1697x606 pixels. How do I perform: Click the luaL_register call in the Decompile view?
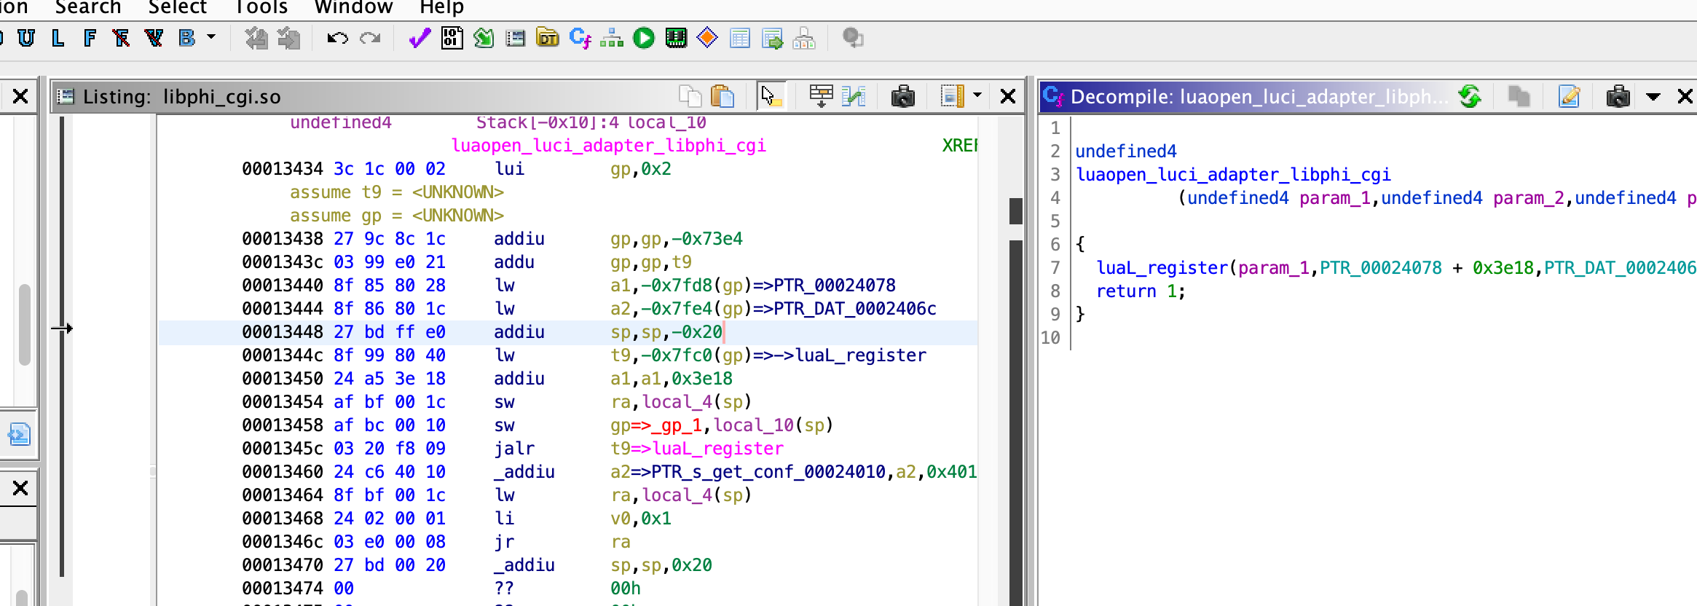point(1162,268)
